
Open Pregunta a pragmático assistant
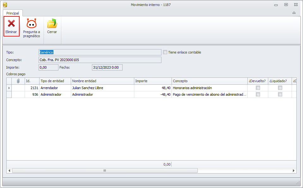tap(32, 28)
